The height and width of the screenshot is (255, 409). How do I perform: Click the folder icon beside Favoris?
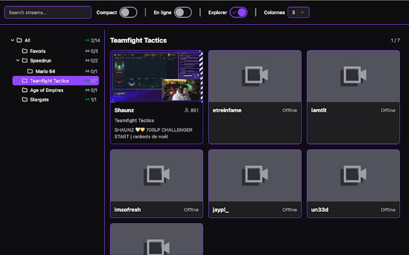coord(24,51)
